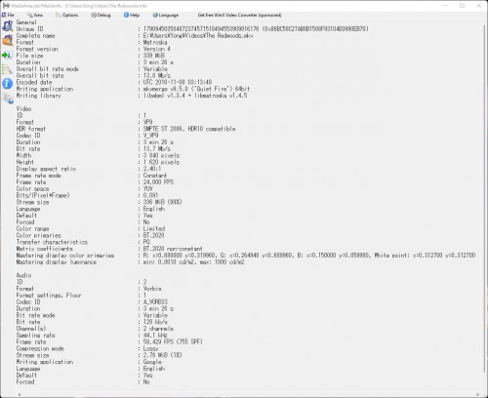
Task: Click the Format settings, Floor label
Action: point(49,296)
